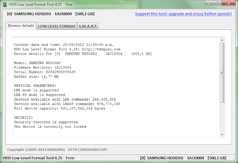238x163 pixels.
Task: Click the 'Serial Number: S284J90Z879325' line
Action: point(45,72)
